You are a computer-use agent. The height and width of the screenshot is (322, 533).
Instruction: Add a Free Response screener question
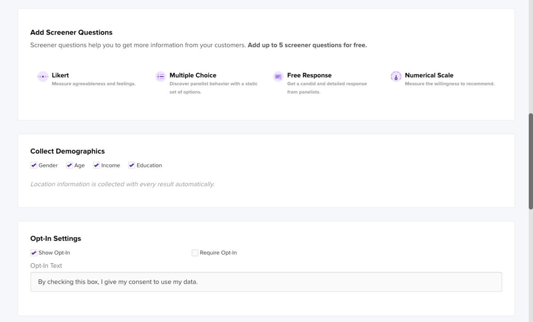(x=309, y=75)
